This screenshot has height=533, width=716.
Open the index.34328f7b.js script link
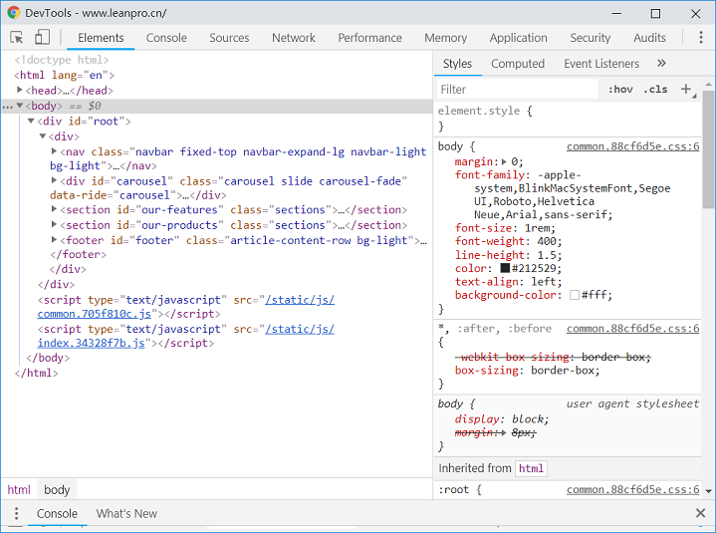[x=92, y=344]
